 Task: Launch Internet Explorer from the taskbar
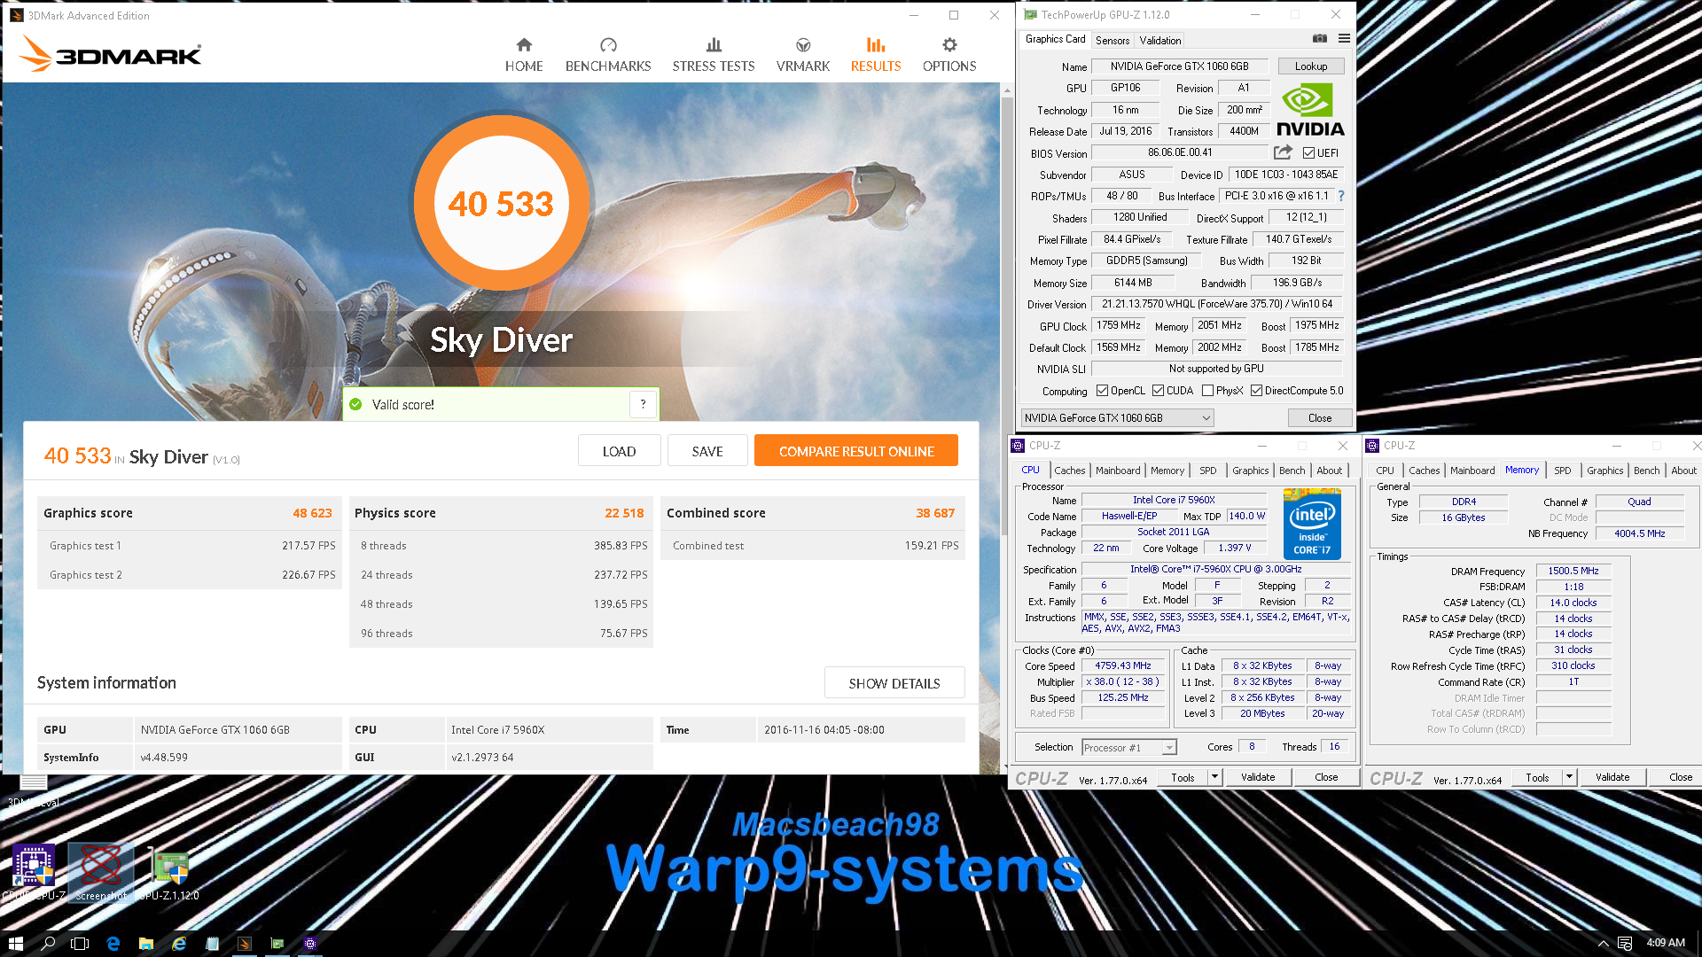tap(178, 944)
